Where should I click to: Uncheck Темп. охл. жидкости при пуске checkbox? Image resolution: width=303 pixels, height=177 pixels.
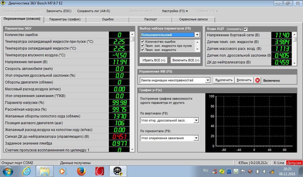point(142,46)
